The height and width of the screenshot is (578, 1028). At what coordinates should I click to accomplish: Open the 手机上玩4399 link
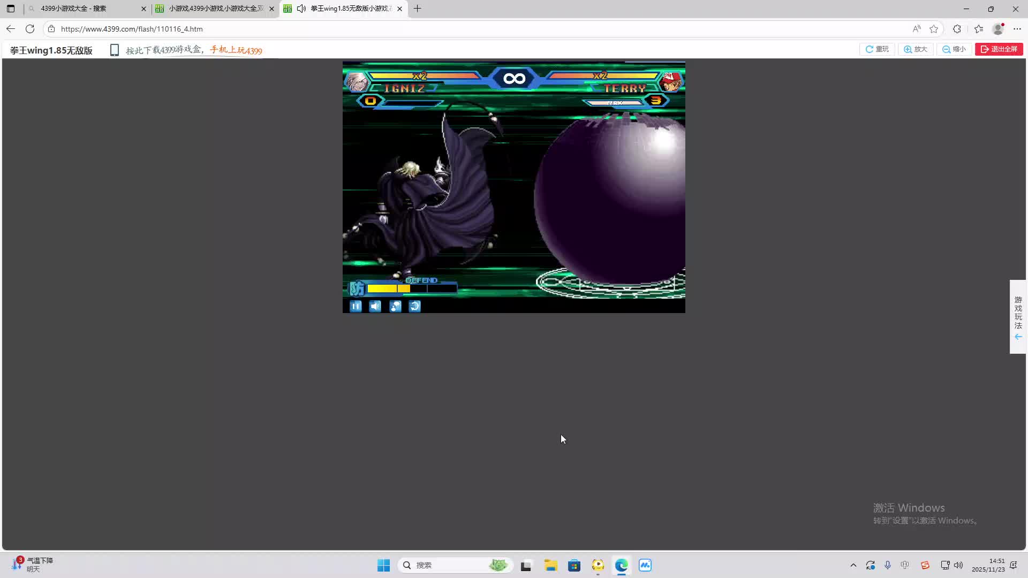[x=236, y=50]
